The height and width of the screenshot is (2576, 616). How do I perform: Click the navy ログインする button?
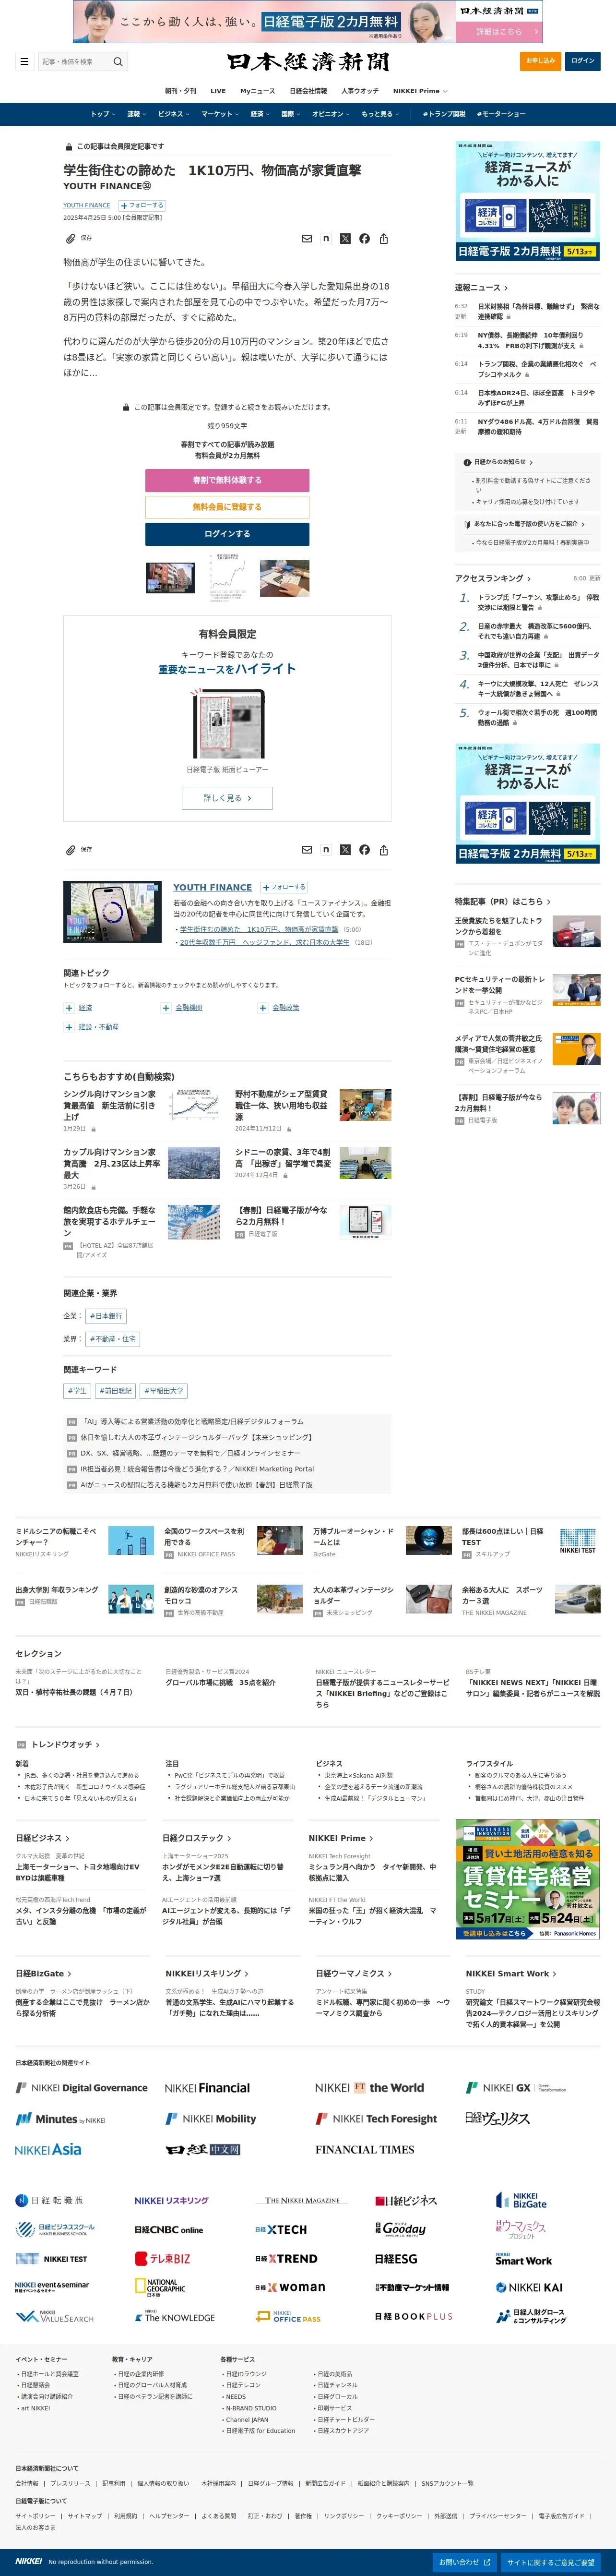tap(227, 534)
